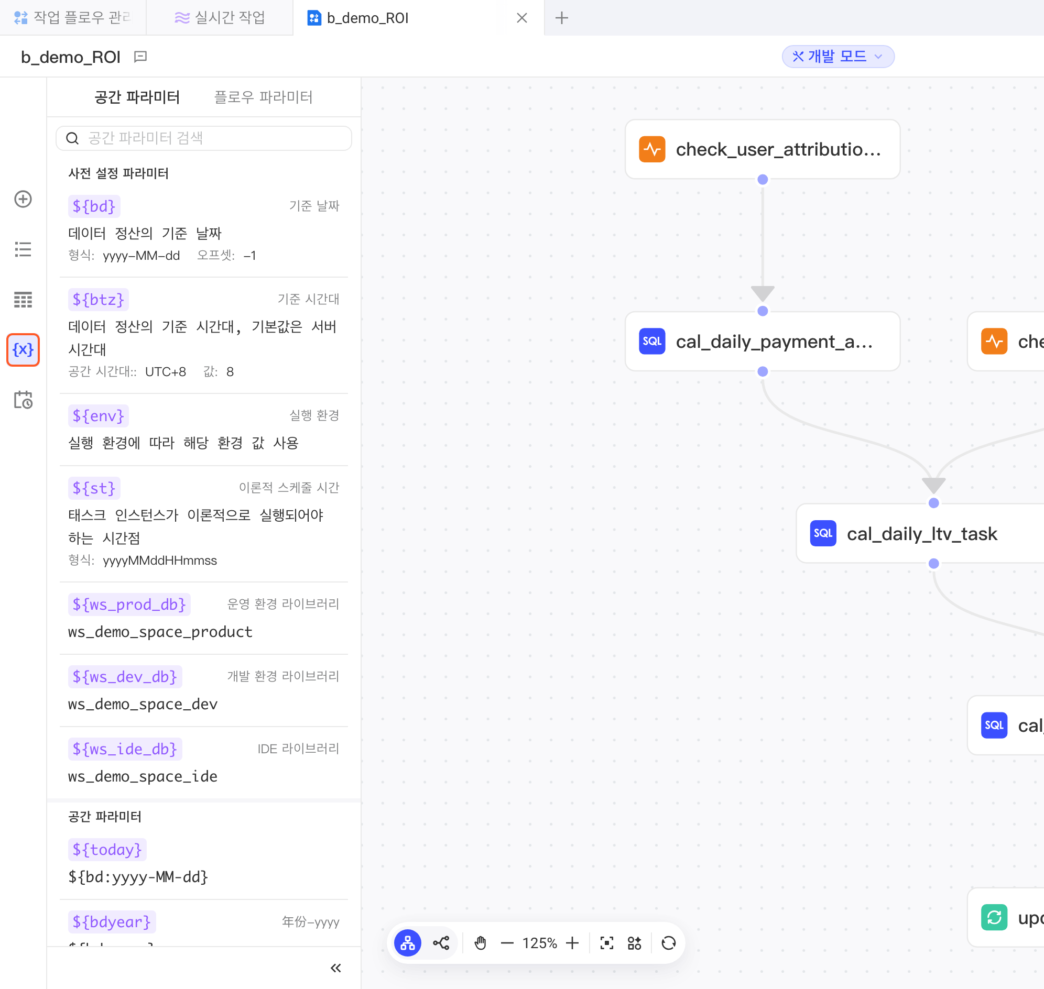This screenshot has width=1044, height=989.
Task: Open the list view sidebar icon
Action: pos(23,249)
